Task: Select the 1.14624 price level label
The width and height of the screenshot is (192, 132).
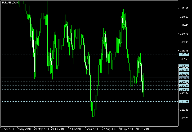Action: pyautogui.click(x=184, y=90)
